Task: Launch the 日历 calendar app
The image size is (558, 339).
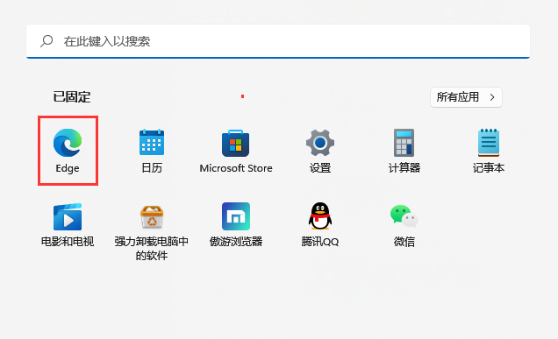Action: point(152,143)
